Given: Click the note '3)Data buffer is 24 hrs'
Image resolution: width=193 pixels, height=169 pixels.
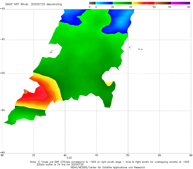Looking at the screenshot, I should click(x=60, y=165).
